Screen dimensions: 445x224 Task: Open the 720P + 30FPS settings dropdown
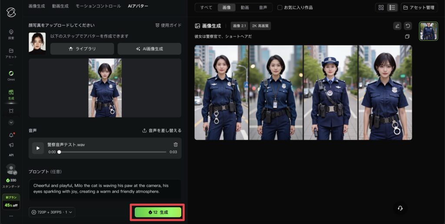[52, 212]
